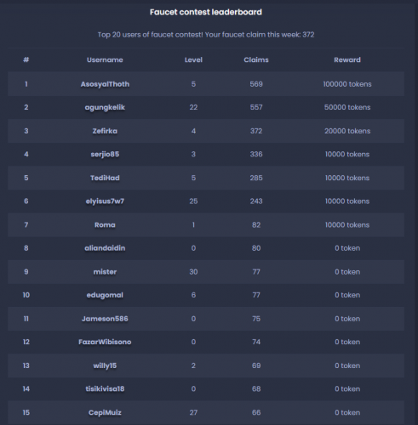418x425 pixels.
Task: Click the Level column header
Action: [193, 59]
